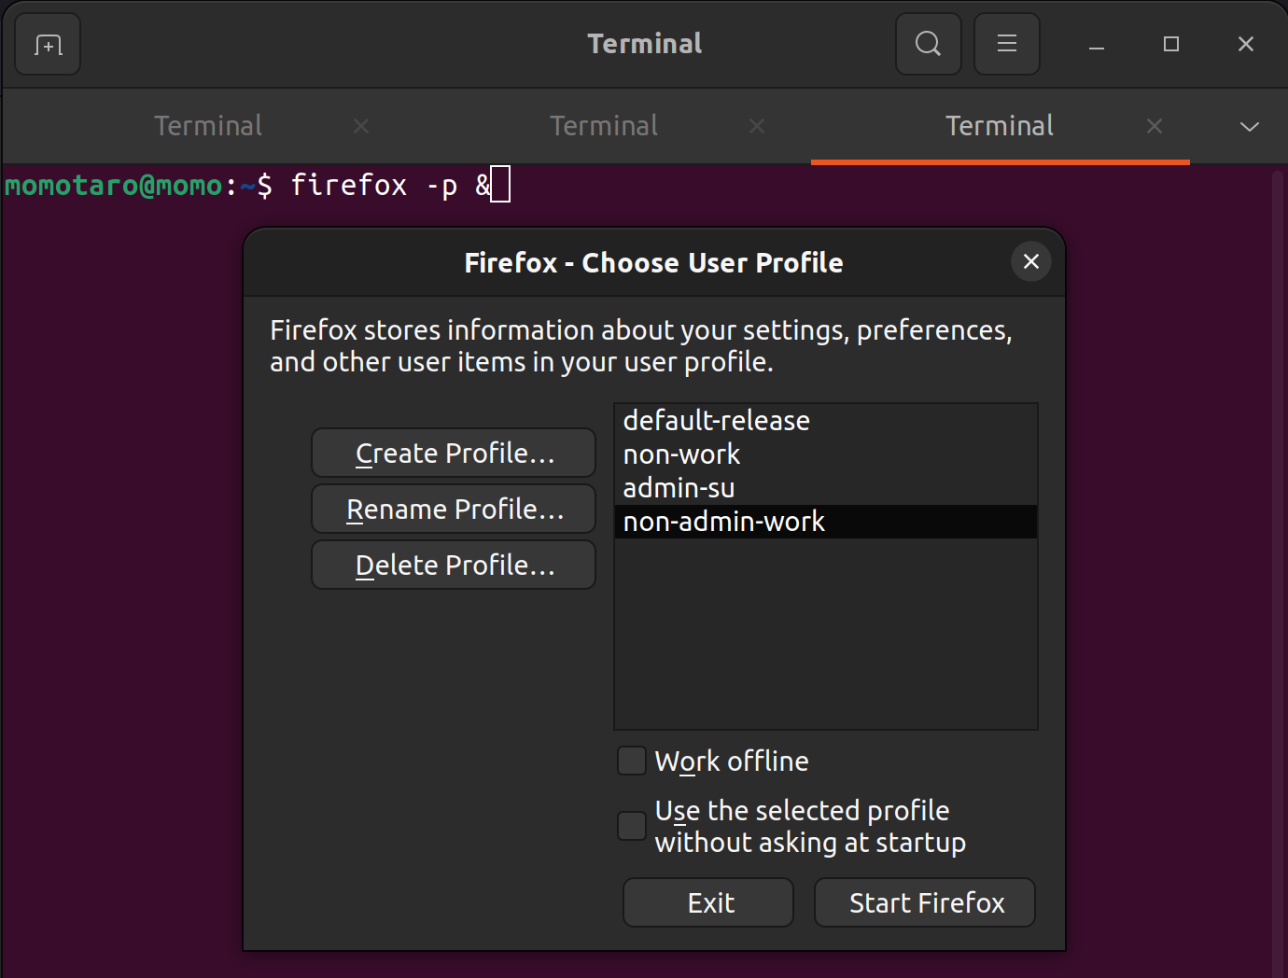Switch to the first Terminal tab

click(208, 126)
